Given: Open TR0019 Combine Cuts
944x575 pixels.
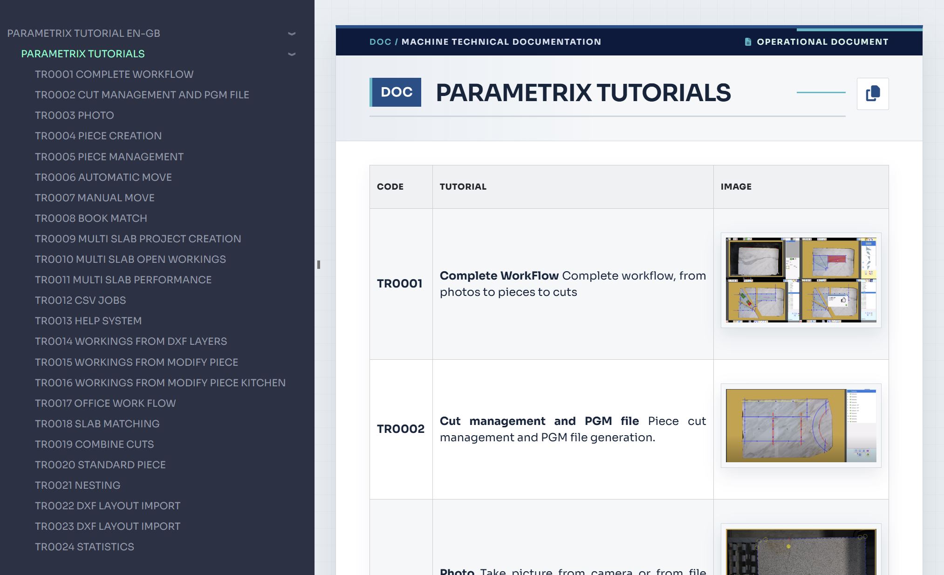Looking at the screenshot, I should coord(95,445).
